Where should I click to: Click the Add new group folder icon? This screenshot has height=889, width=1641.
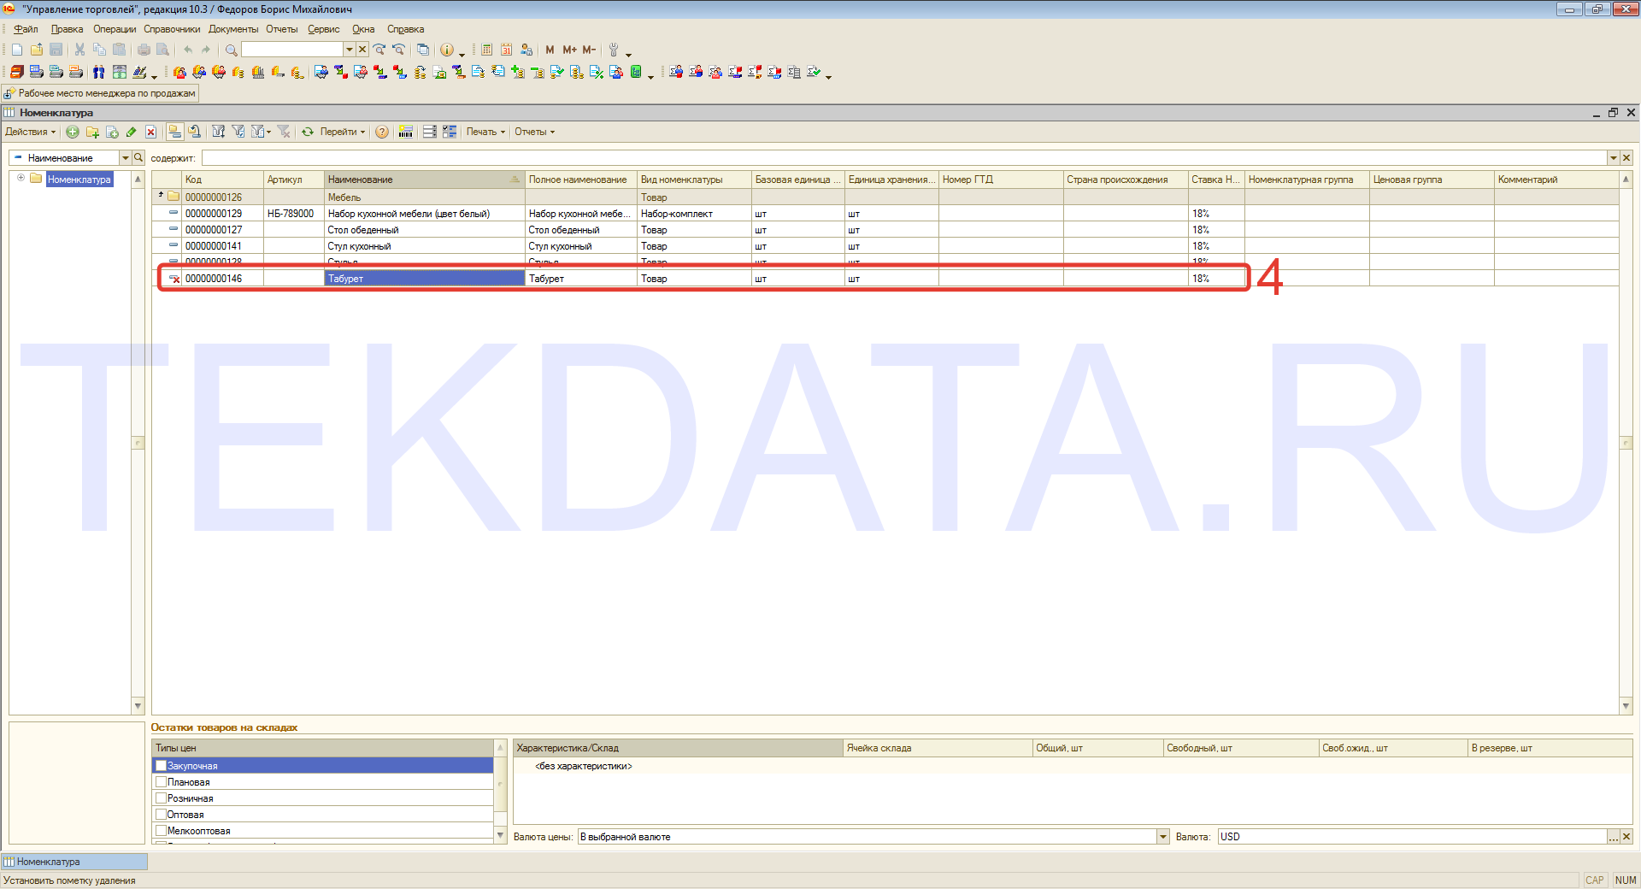(92, 132)
